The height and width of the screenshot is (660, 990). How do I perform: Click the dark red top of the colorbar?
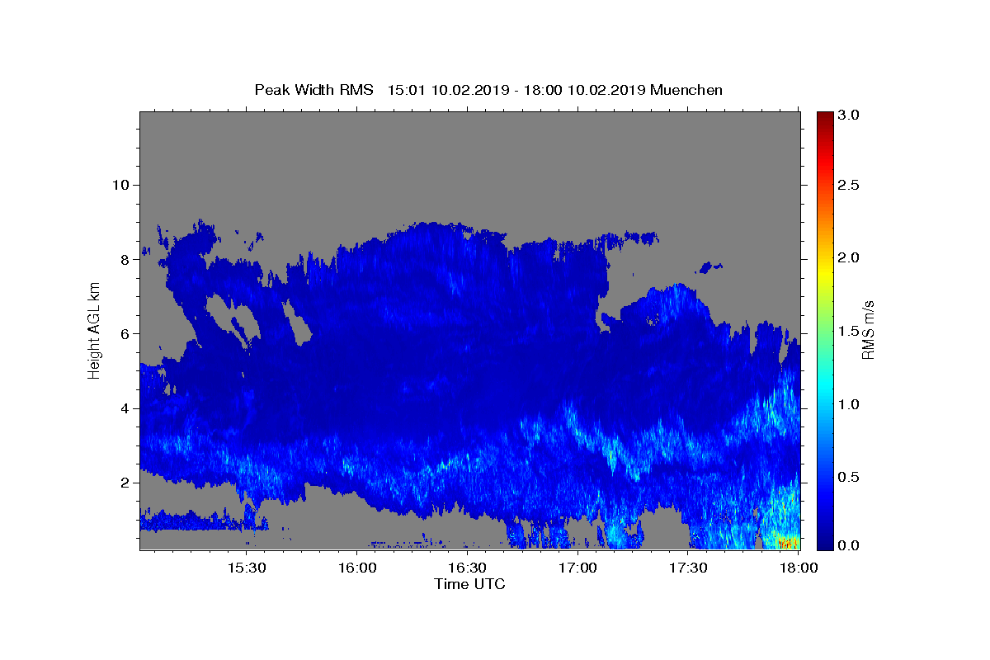[x=824, y=120]
